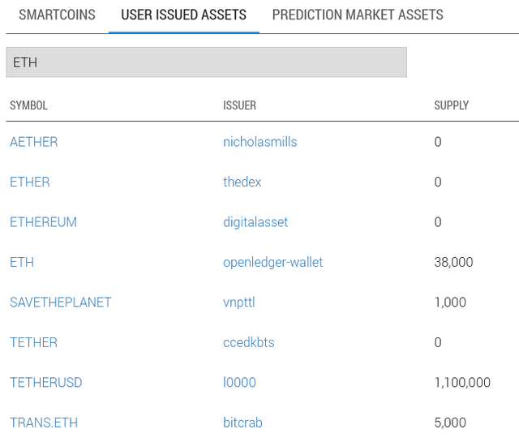519x442 pixels.
Task: Open the ETHEREUM asset link
Action: click(43, 222)
